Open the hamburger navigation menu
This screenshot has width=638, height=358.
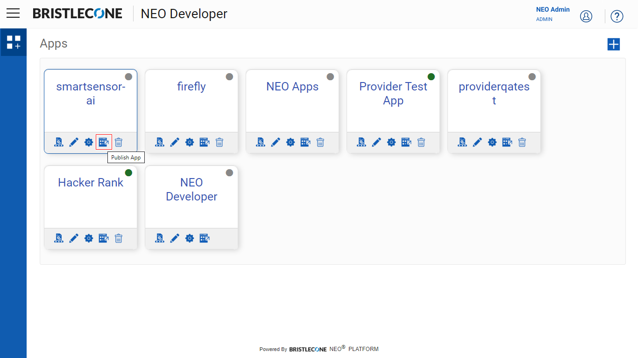[13, 14]
